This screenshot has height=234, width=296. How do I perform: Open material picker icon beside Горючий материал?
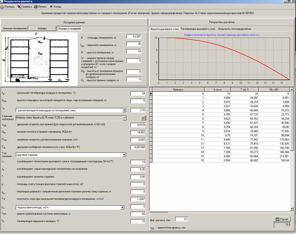tap(143, 118)
